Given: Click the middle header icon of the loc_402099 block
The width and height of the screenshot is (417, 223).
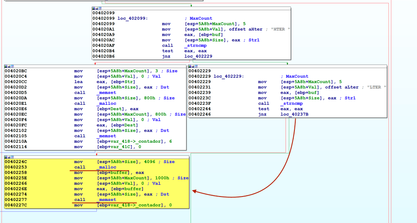Looking at the screenshot, I should point(97,8).
